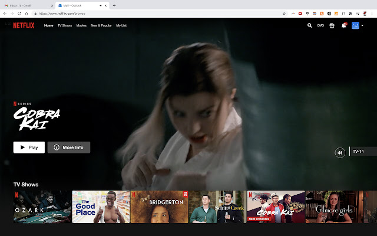
Task: Open More Info for Cobra Kai
Action: click(69, 147)
